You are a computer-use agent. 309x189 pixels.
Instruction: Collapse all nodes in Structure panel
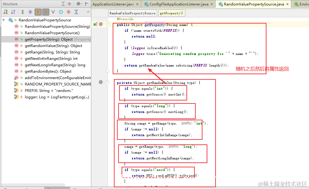[70, 4]
